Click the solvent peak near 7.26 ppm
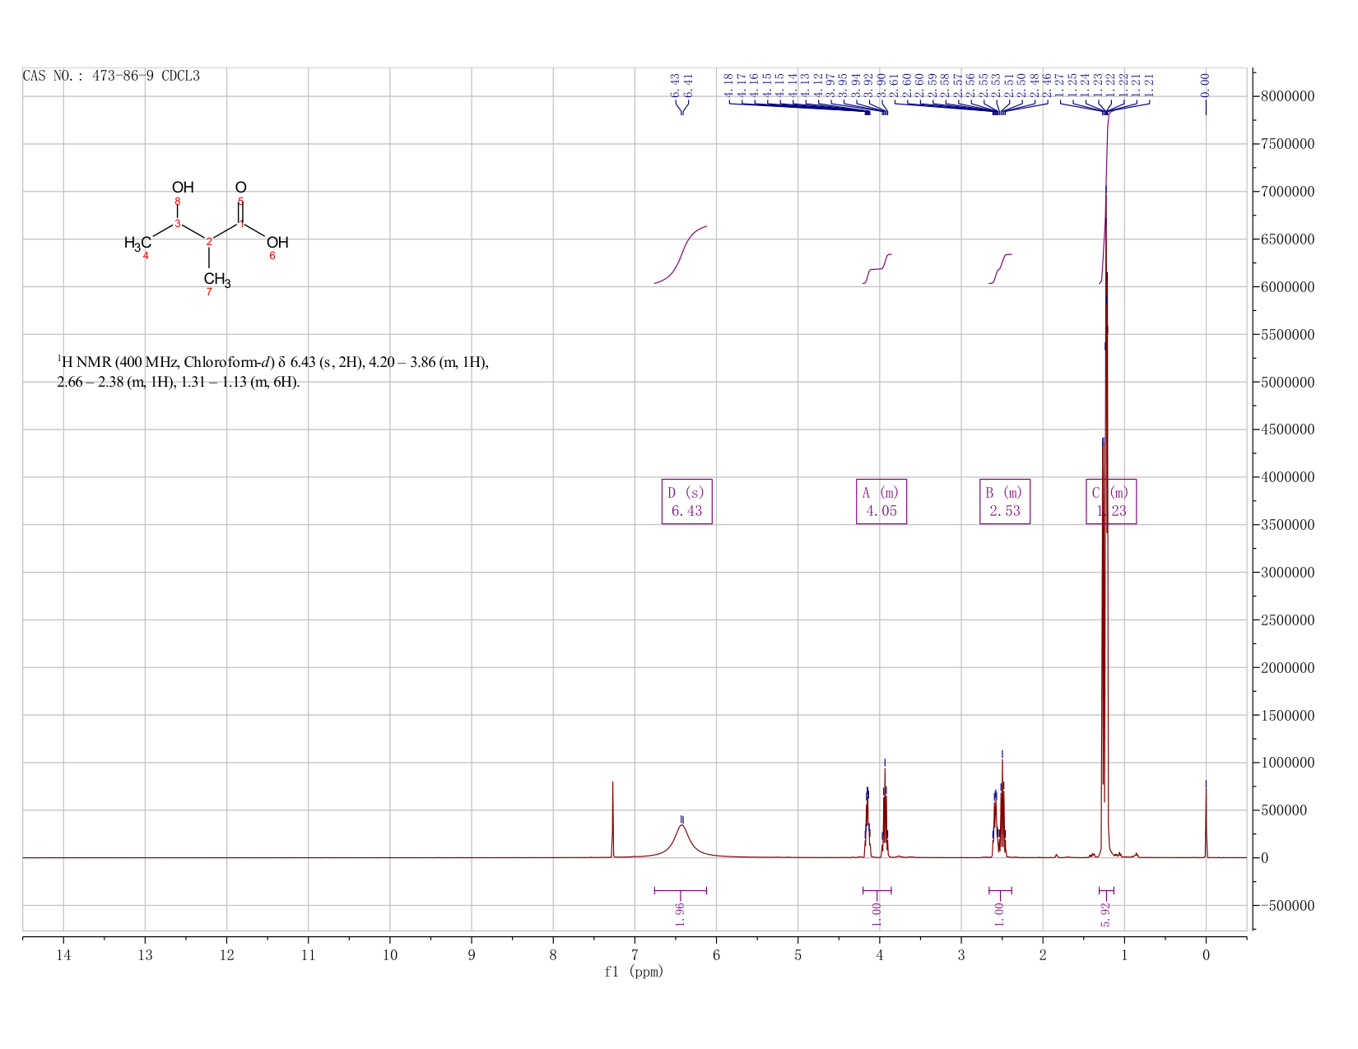1358x1049 pixels. (613, 819)
